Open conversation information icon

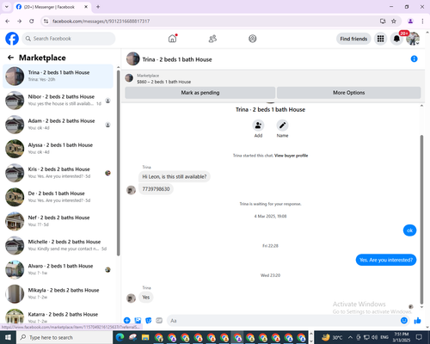click(x=414, y=58)
